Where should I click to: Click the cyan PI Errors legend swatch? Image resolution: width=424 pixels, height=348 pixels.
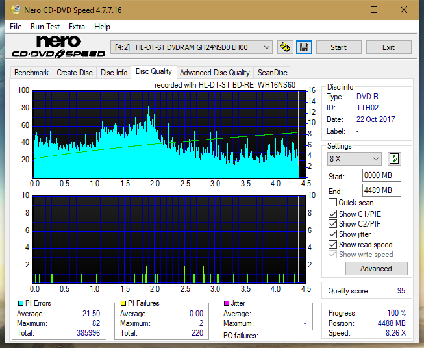pyautogui.click(x=21, y=303)
